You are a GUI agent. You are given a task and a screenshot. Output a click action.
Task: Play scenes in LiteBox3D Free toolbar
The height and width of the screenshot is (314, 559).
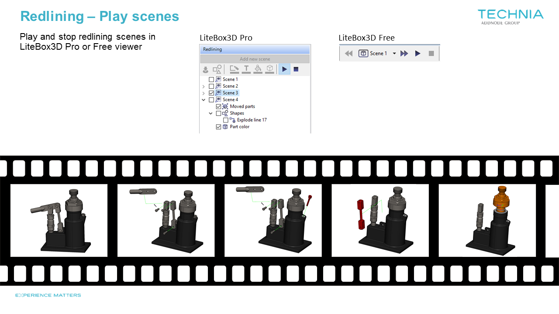click(x=418, y=54)
